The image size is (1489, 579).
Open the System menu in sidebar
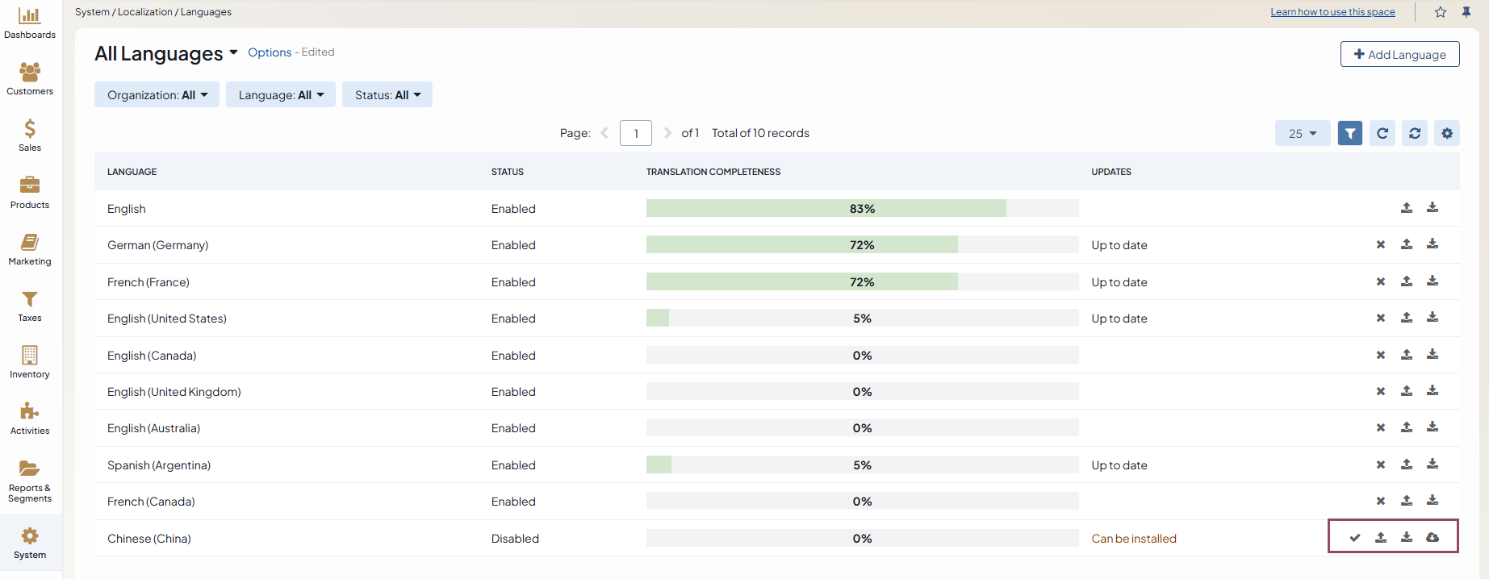tap(30, 543)
